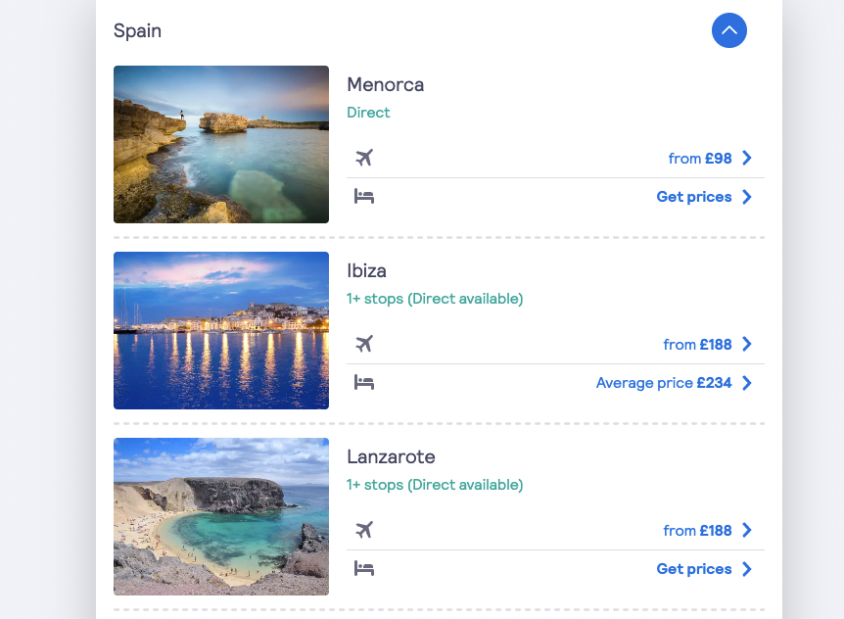The height and width of the screenshot is (619, 844).
Task: Collapse the Spain destinations section
Action: (728, 30)
